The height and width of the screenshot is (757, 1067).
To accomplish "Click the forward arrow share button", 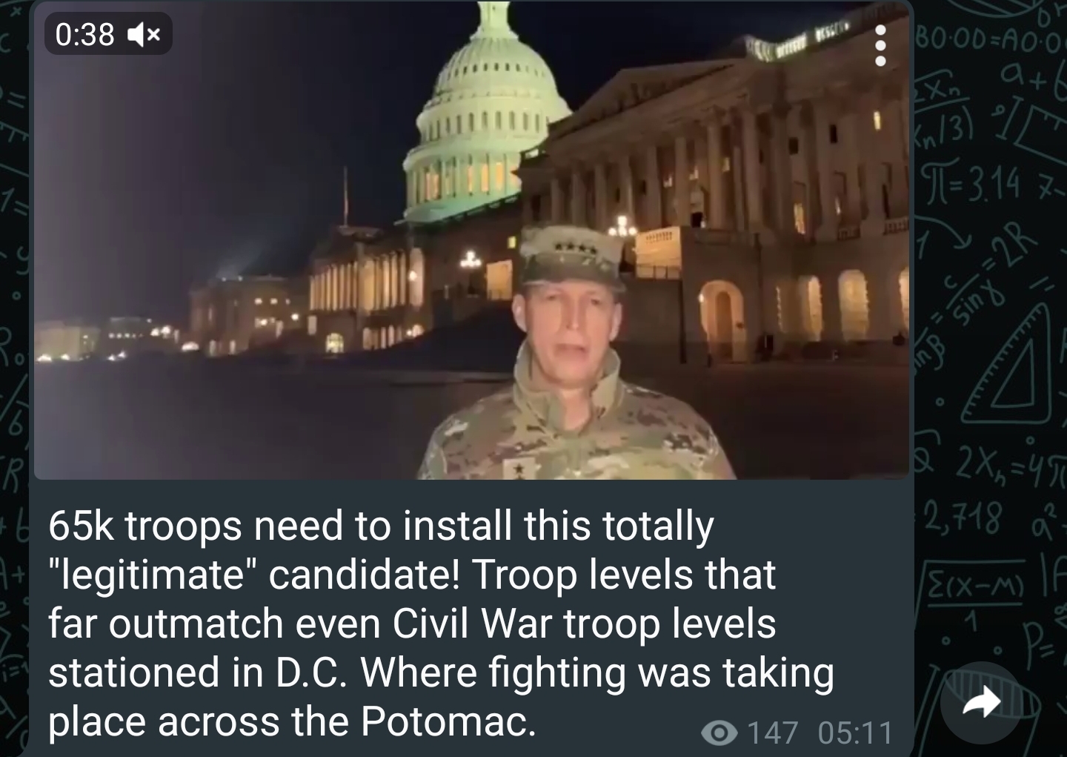I will [981, 702].
